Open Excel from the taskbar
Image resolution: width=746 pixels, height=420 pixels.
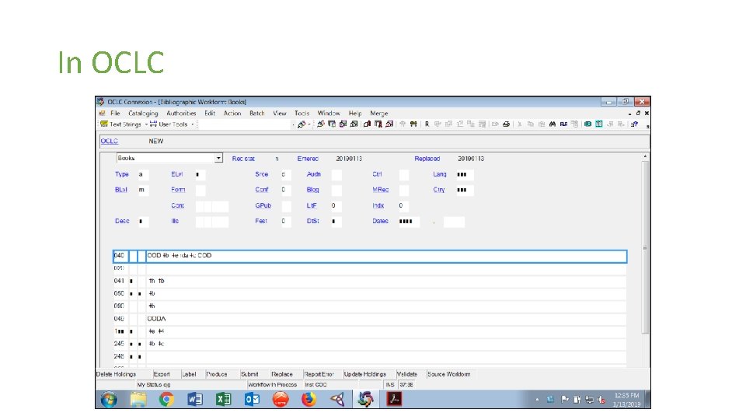coord(223,399)
